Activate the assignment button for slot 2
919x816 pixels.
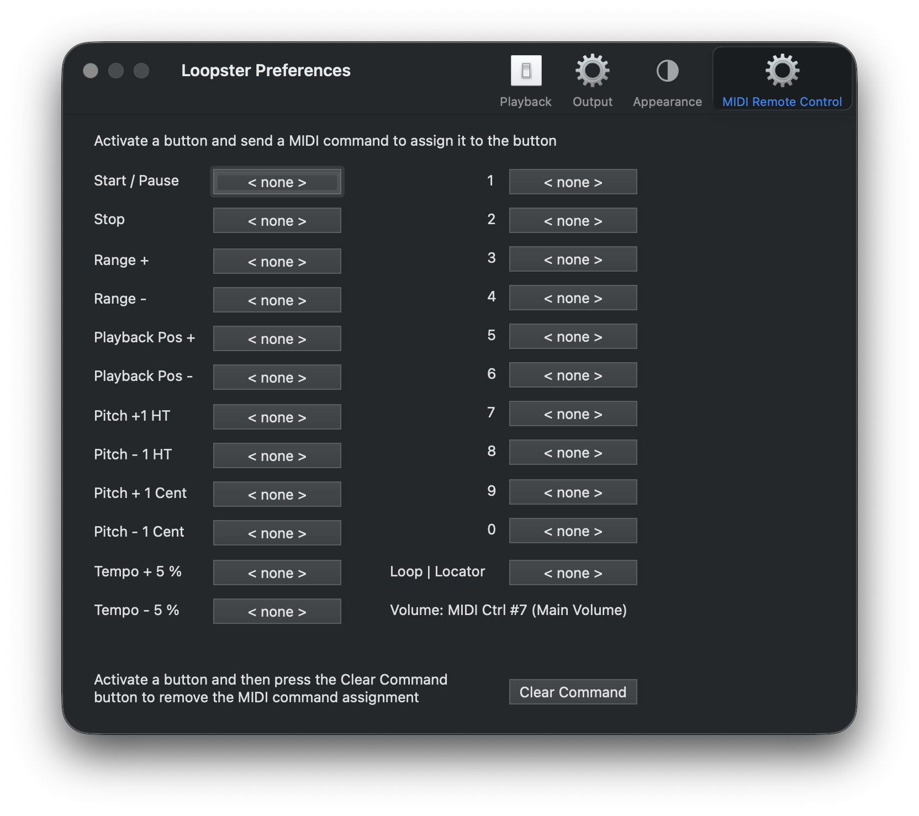[x=573, y=220]
